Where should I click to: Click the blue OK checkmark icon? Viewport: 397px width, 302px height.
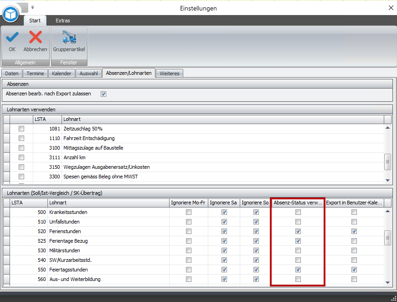pos(12,38)
